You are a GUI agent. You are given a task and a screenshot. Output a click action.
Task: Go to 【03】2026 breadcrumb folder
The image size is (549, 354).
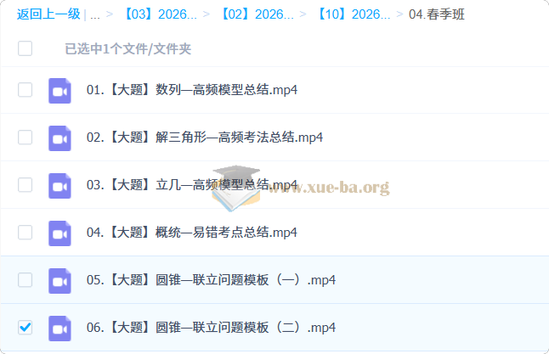(x=159, y=14)
